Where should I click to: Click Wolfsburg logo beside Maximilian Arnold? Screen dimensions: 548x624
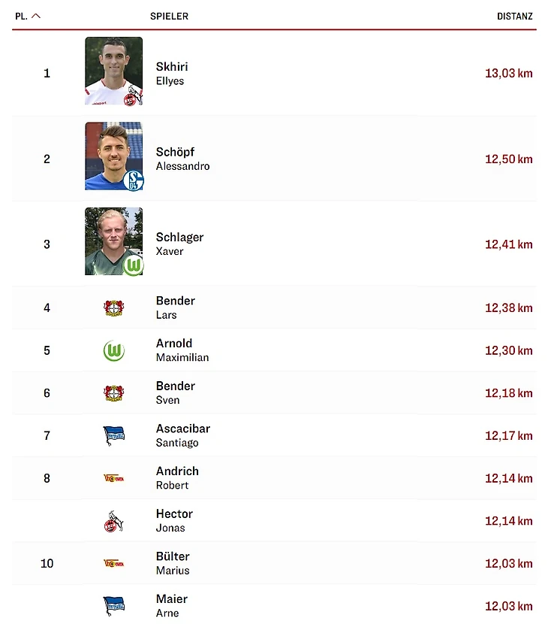click(113, 350)
